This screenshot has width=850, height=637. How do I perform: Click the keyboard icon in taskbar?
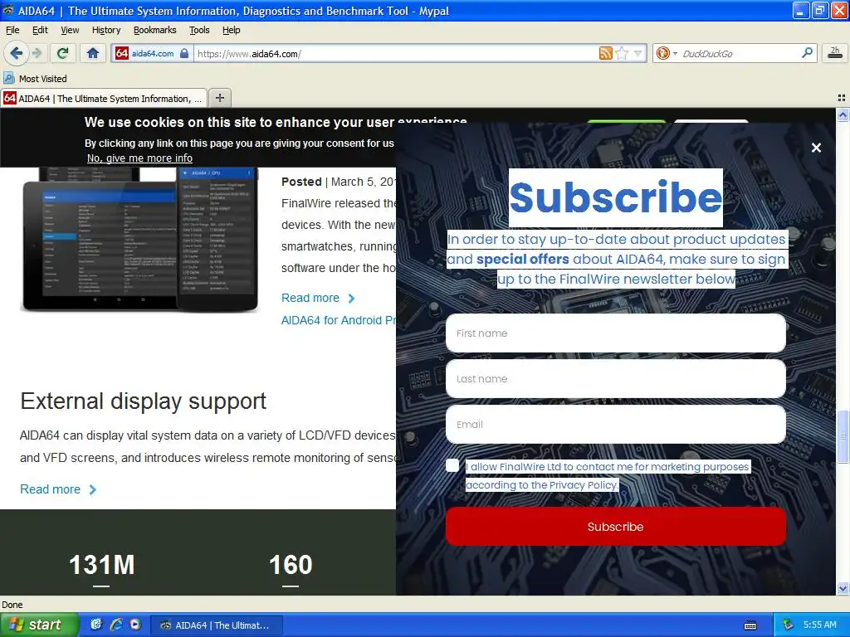(750, 625)
